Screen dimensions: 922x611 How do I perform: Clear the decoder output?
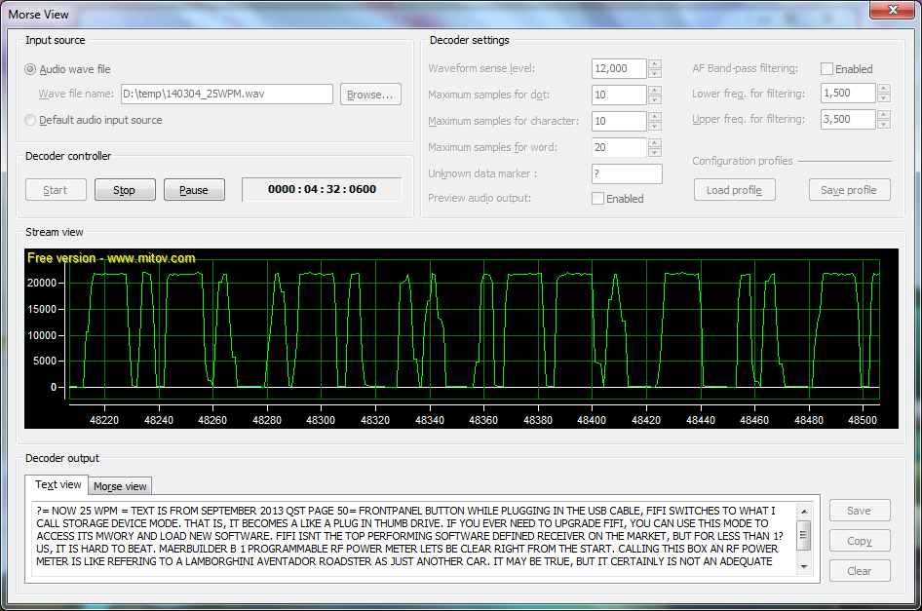pos(859,571)
